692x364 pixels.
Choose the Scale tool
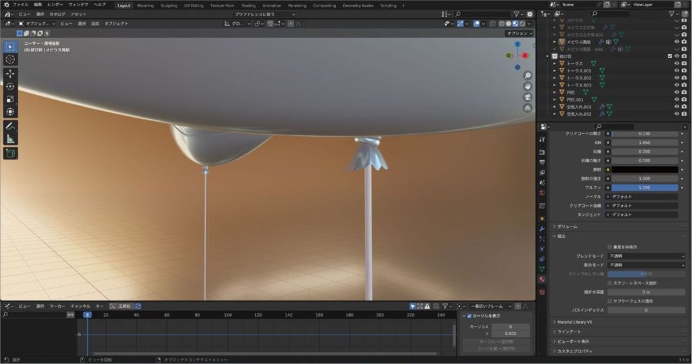point(10,99)
